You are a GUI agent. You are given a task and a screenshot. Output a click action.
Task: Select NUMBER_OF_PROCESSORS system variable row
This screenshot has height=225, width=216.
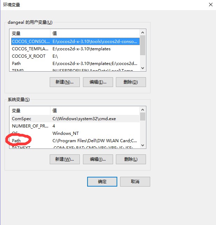tap(75, 126)
